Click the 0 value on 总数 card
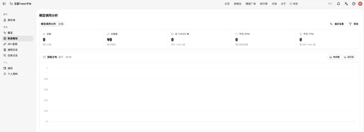The image size is (364, 132). [x=44, y=40]
